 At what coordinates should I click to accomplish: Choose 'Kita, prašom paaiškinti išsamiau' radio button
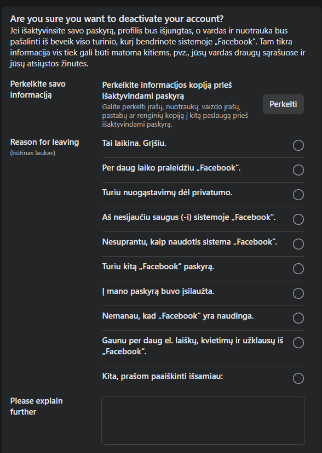pos(298,378)
